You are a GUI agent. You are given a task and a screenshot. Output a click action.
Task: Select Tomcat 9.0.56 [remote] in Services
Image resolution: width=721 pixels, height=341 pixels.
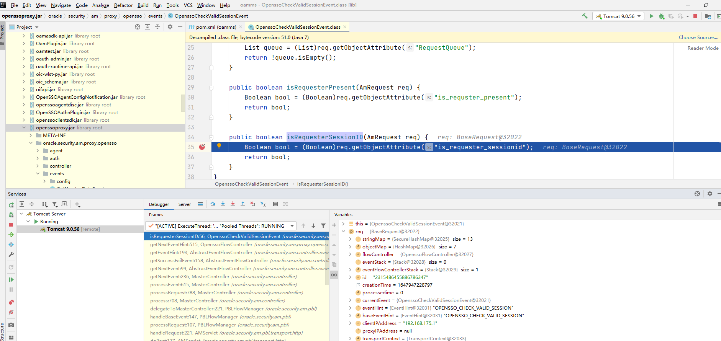[74, 229]
